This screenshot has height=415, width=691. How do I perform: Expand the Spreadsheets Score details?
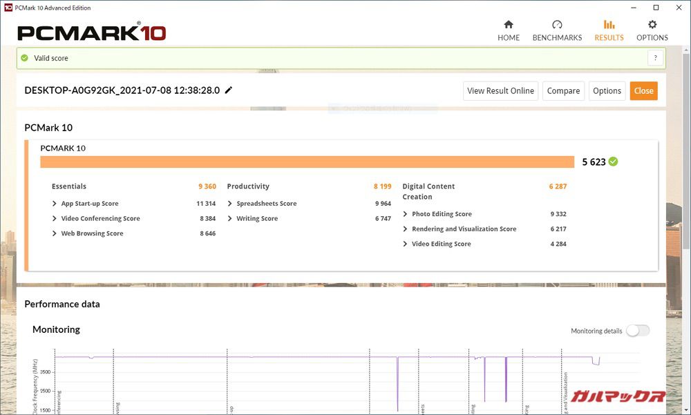click(x=231, y=204)
